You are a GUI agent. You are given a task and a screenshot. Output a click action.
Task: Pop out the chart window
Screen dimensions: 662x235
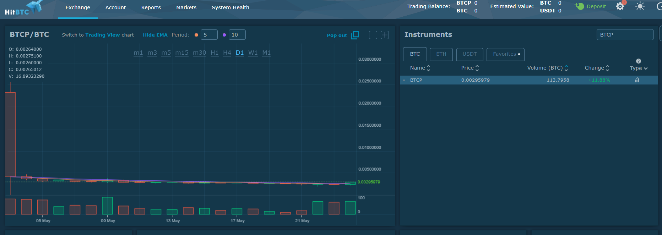343,35
